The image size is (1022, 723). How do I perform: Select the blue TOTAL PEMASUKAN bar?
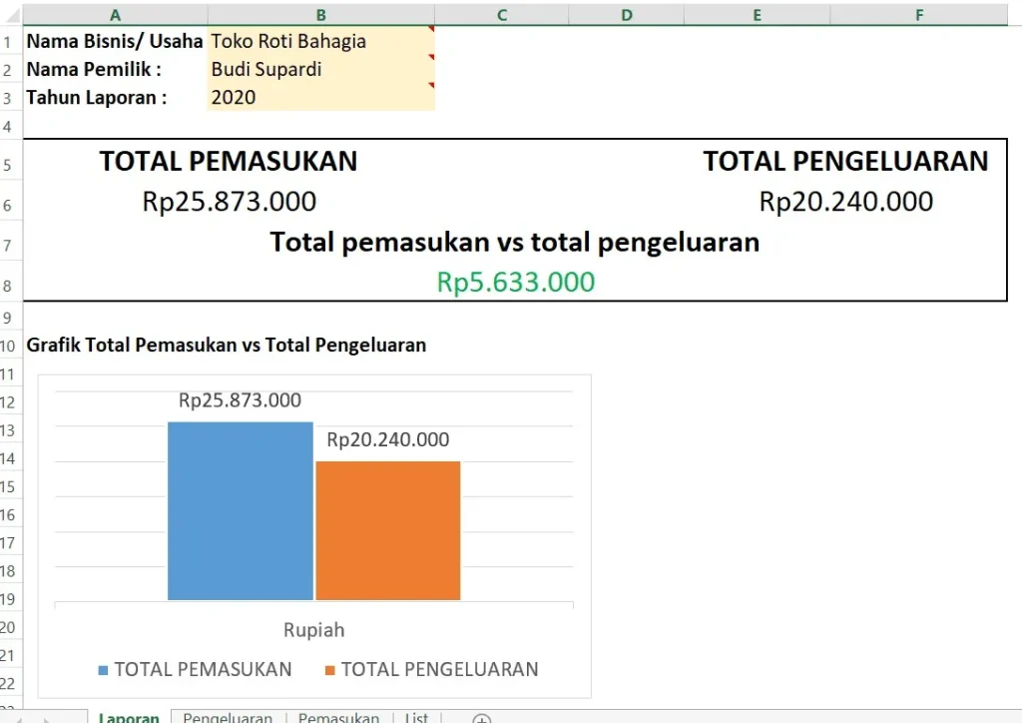[x=240, y=509]
